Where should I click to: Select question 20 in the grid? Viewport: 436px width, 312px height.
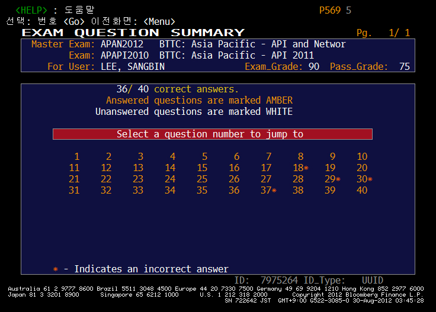(x=362, y=168)
